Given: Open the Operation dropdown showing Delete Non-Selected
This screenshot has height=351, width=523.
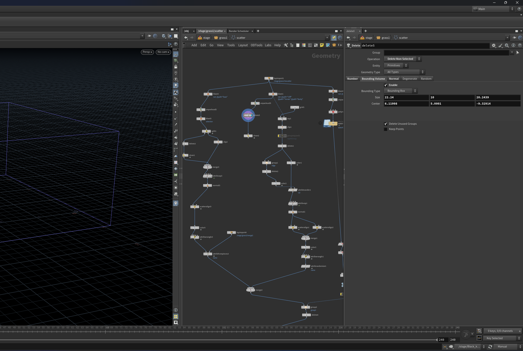Looking at the screenshot, I should [402, 59].
